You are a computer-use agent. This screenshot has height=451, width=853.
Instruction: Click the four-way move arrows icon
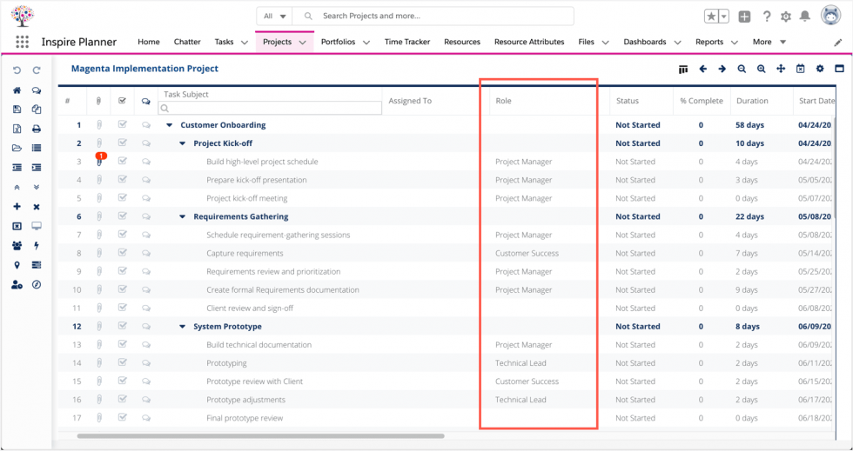tap(781, 69)
